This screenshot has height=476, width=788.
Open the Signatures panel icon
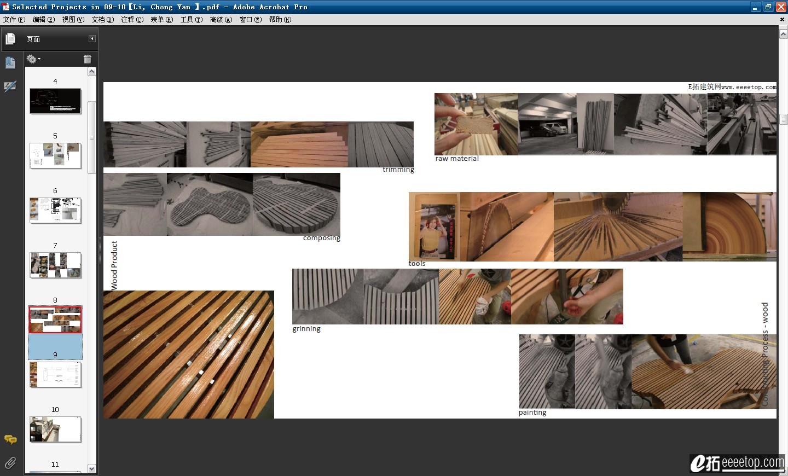pyautogui.click(x=10, y=86)
